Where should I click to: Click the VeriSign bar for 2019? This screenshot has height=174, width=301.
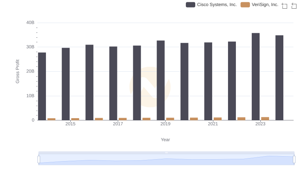pos(170,119)
